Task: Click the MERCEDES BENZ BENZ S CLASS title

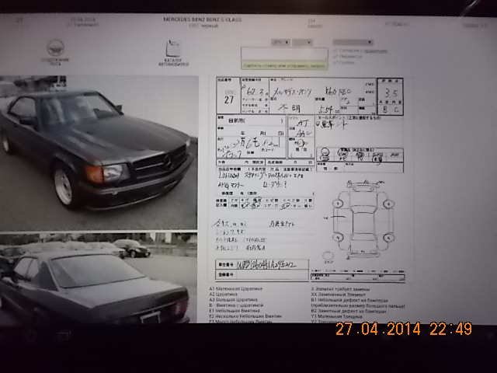Action: point(202,19)
